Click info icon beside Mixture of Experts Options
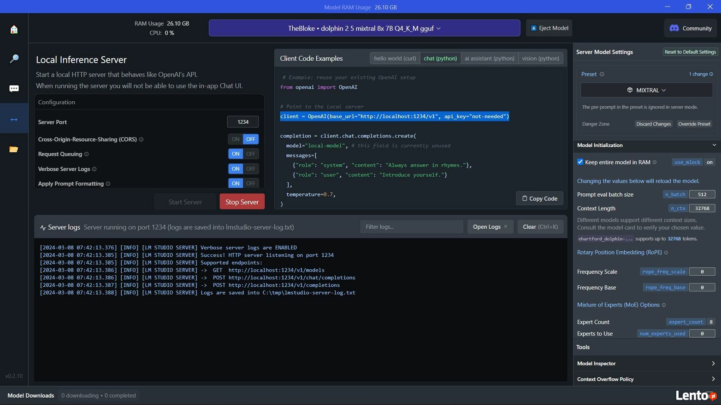Viewport: 721px width, 405px height. (x=664, y=305)
